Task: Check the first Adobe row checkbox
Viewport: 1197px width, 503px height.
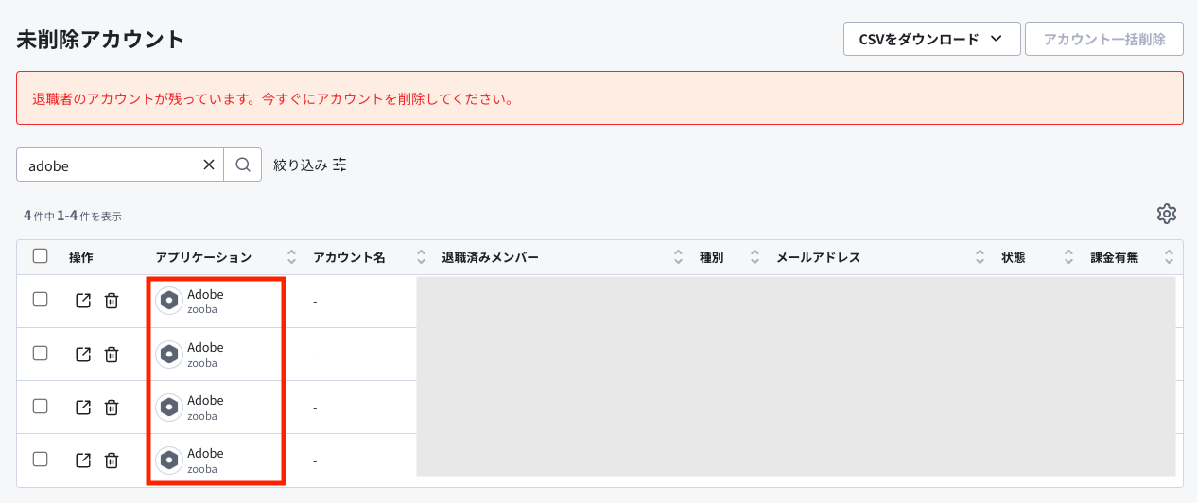Action: pos(40,300)
